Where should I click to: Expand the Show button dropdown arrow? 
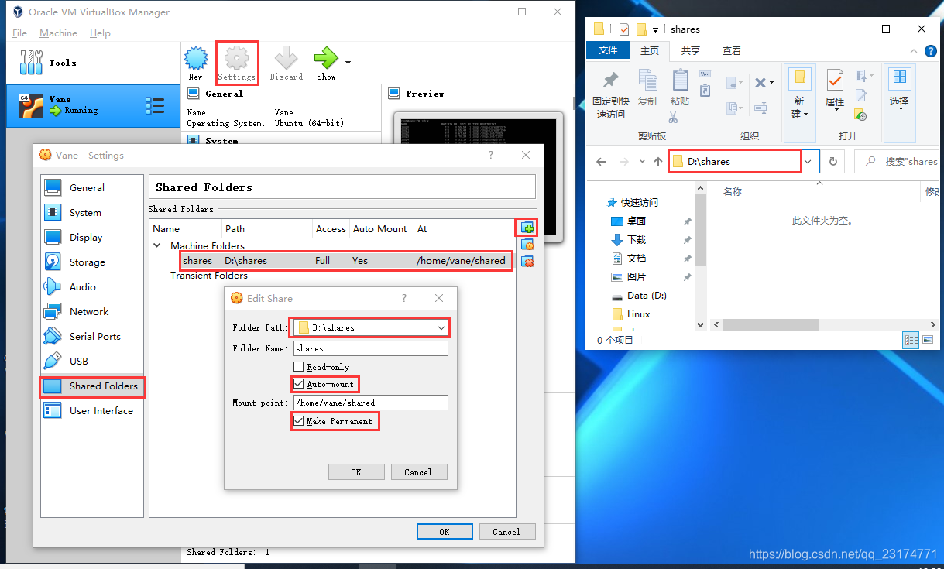click(348, 62)
